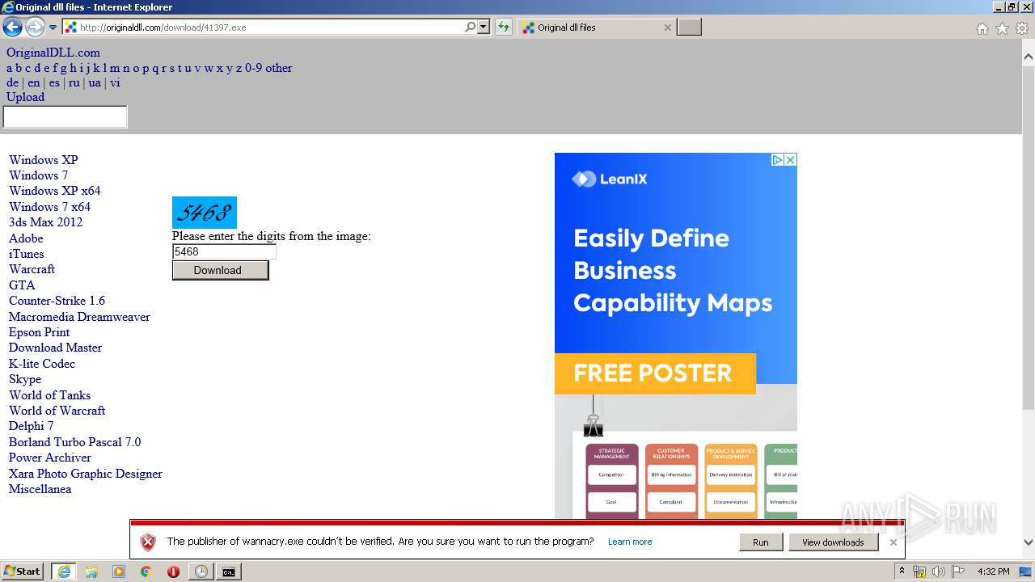Click the search magnifier in address bar
This screenshot has height=582, width=1035.
coord(470,27)
